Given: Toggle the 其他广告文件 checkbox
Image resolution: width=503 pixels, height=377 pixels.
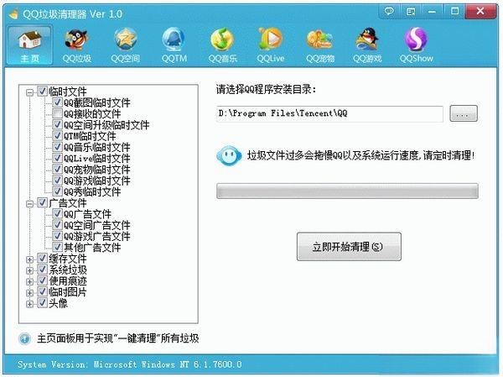Looking at the screenshot, I should click(x=57, y=247).
